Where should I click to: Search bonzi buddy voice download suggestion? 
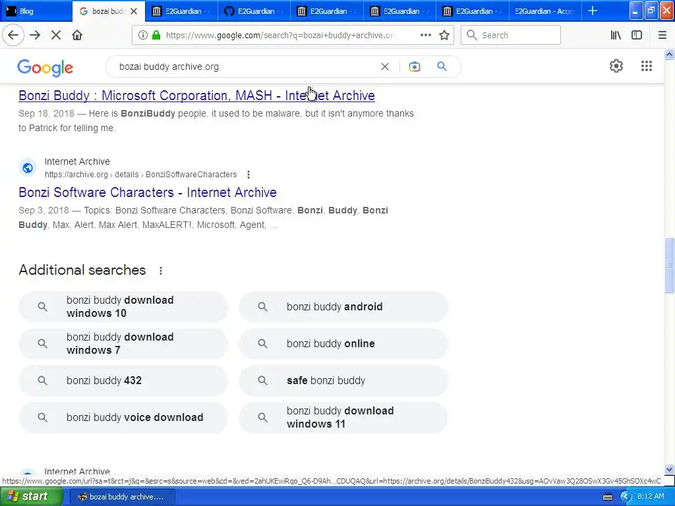click(x=123, y=417)
